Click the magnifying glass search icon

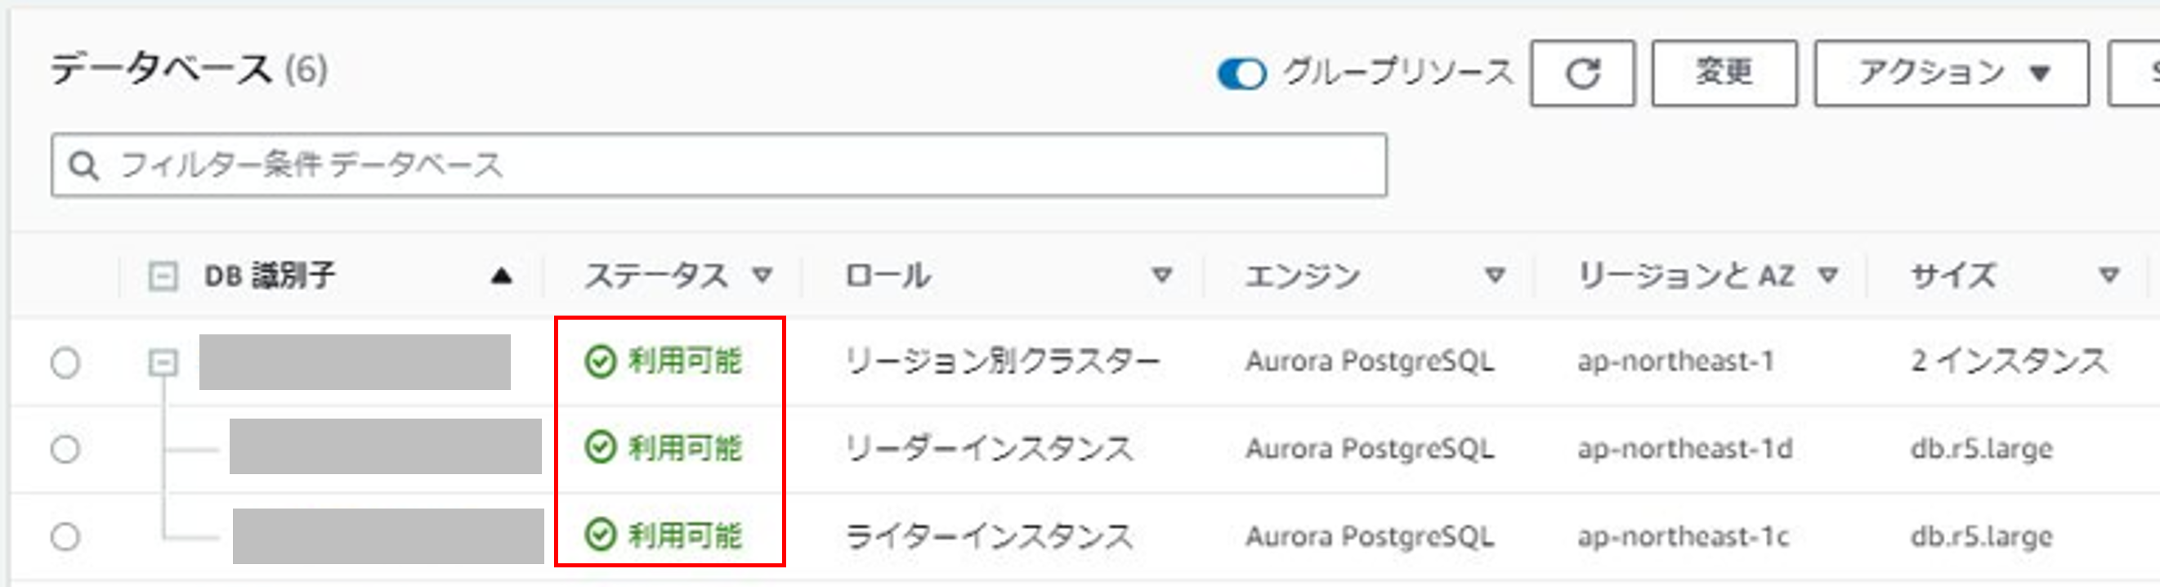tap(84, 166)
